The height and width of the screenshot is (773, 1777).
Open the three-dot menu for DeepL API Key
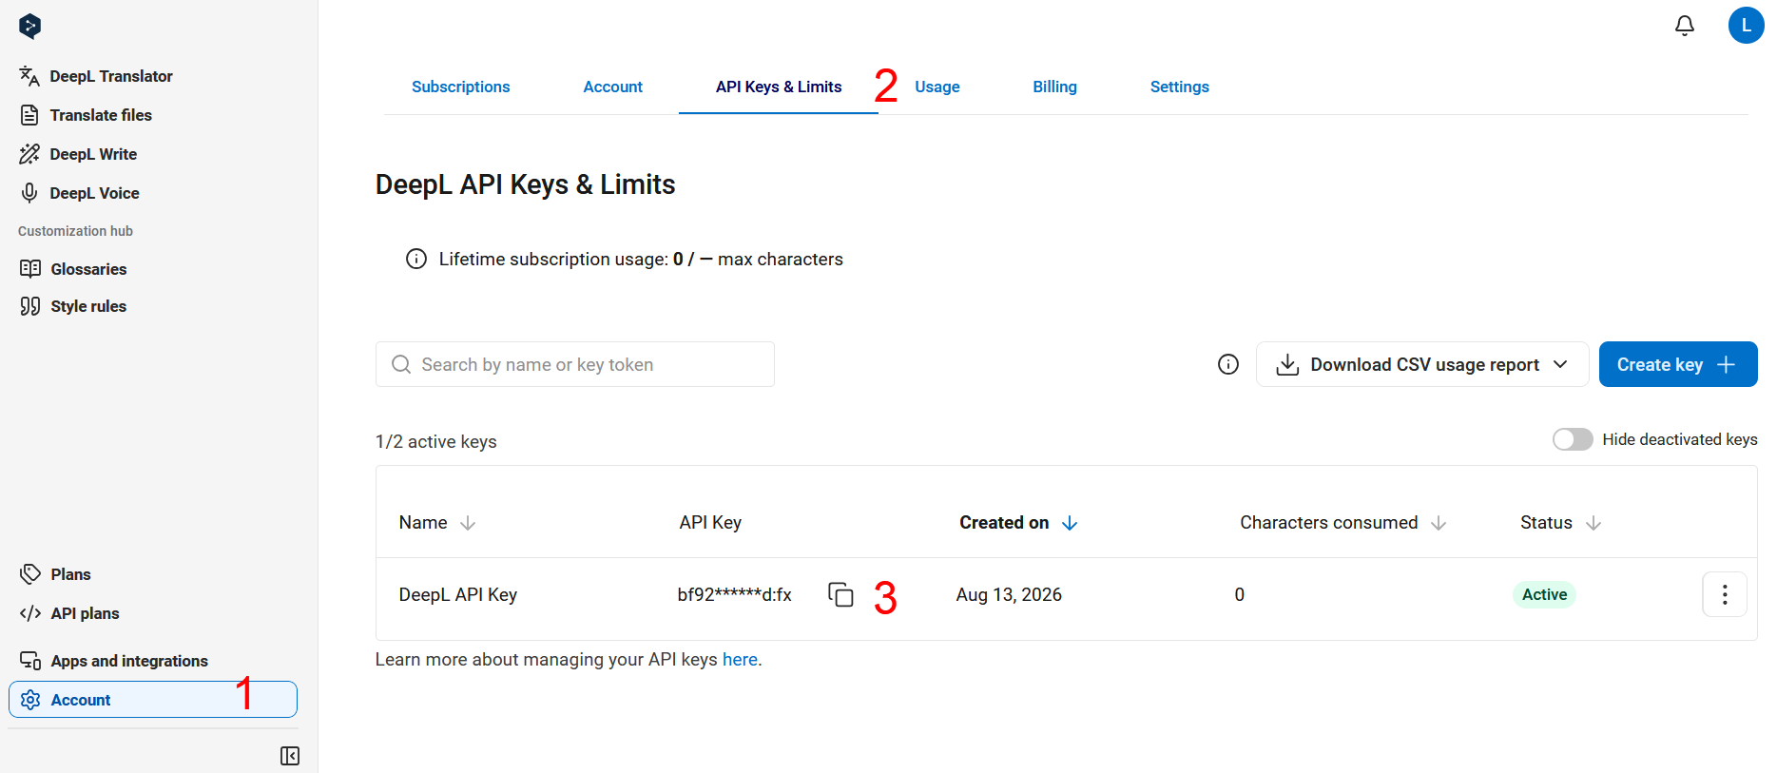pos(1724,594)
